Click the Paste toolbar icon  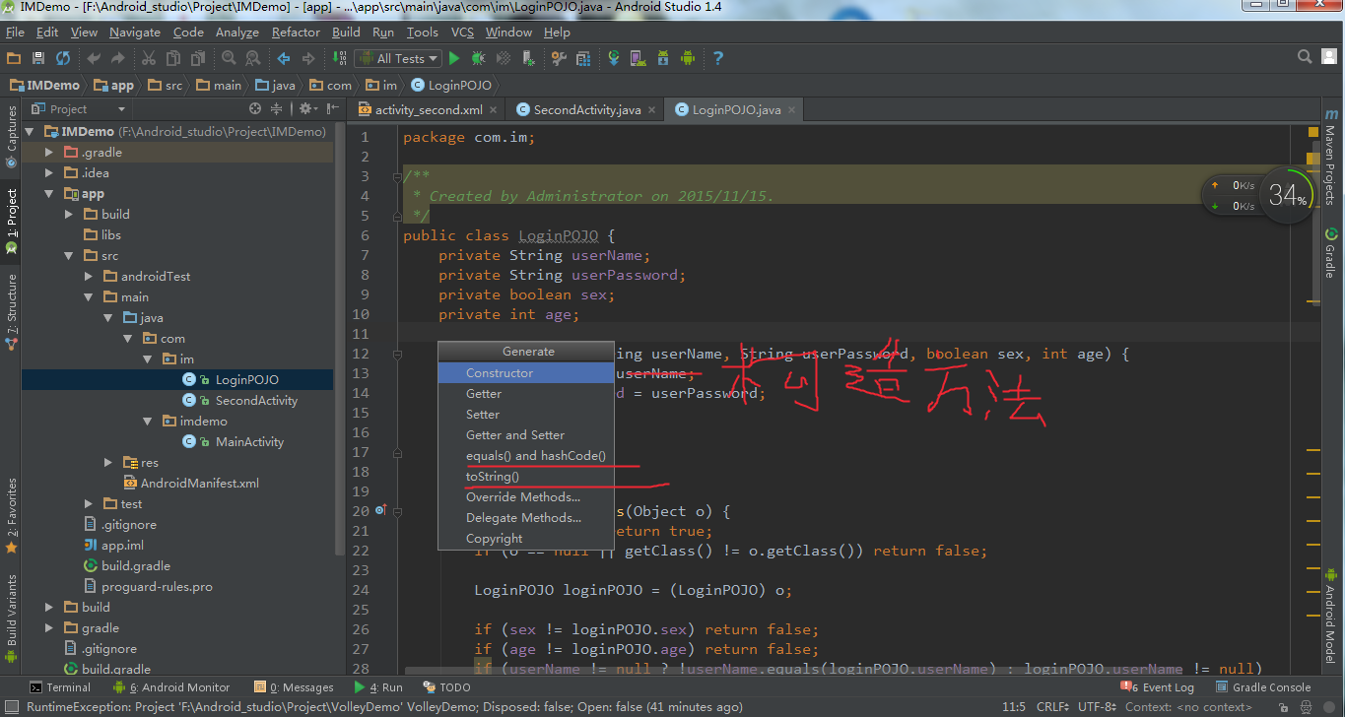pos(198,59)
